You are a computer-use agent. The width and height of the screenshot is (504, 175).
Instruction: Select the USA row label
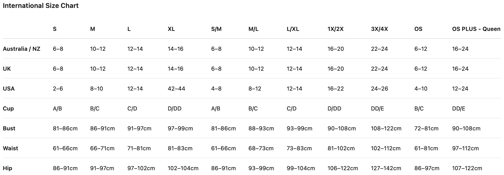(9, 89)
